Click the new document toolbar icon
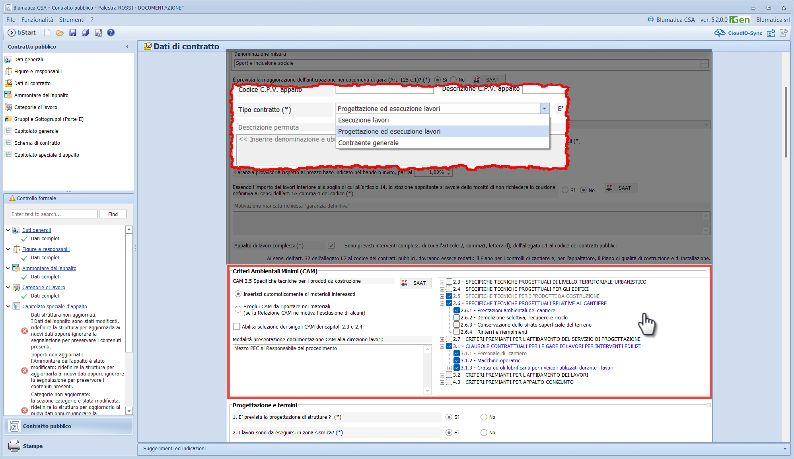The width and height of the screenshot is (794, 459). [x=47, y=33]
